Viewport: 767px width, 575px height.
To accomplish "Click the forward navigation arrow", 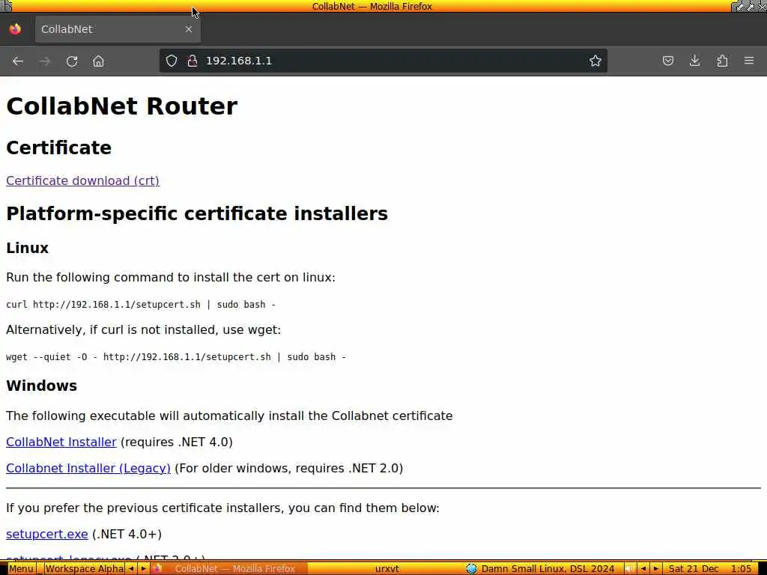I will [44, 61].
